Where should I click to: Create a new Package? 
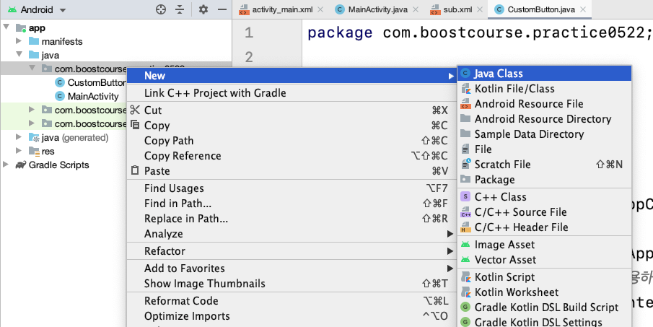point(544,180)
